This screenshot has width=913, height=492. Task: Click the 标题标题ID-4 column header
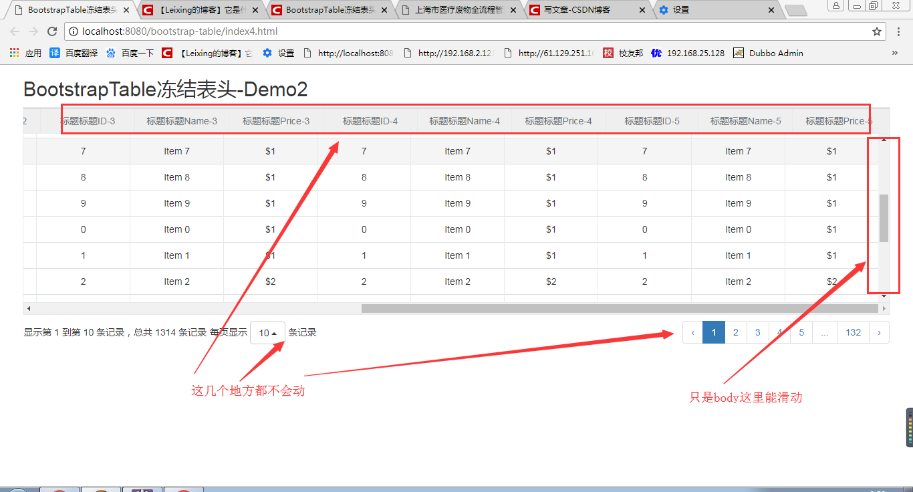pos(370,121)
